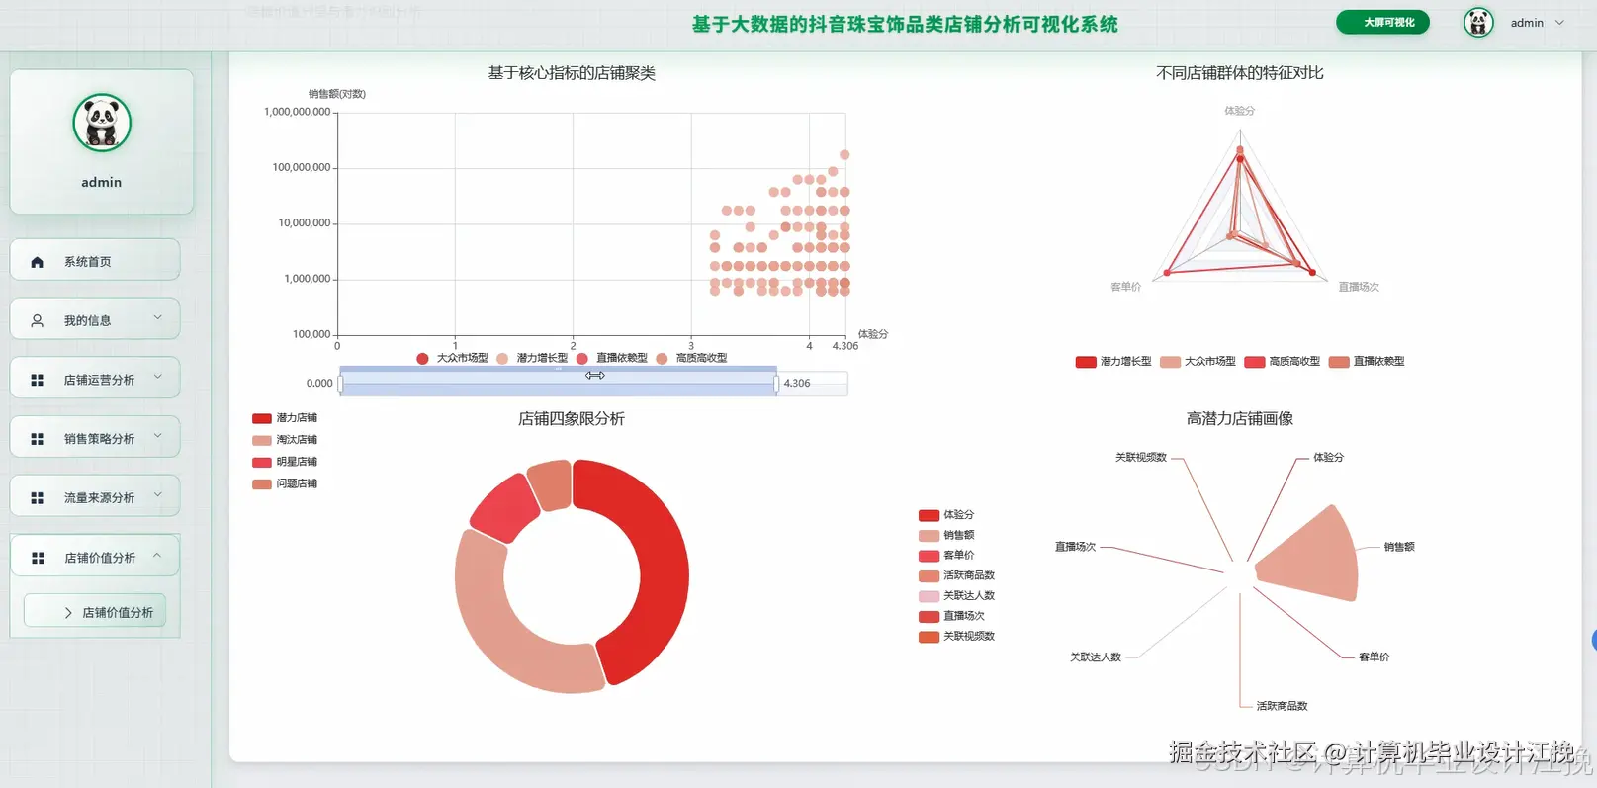
Task: Click the grid icon beside 销售策略分析
Action: (x=38, y=439)
